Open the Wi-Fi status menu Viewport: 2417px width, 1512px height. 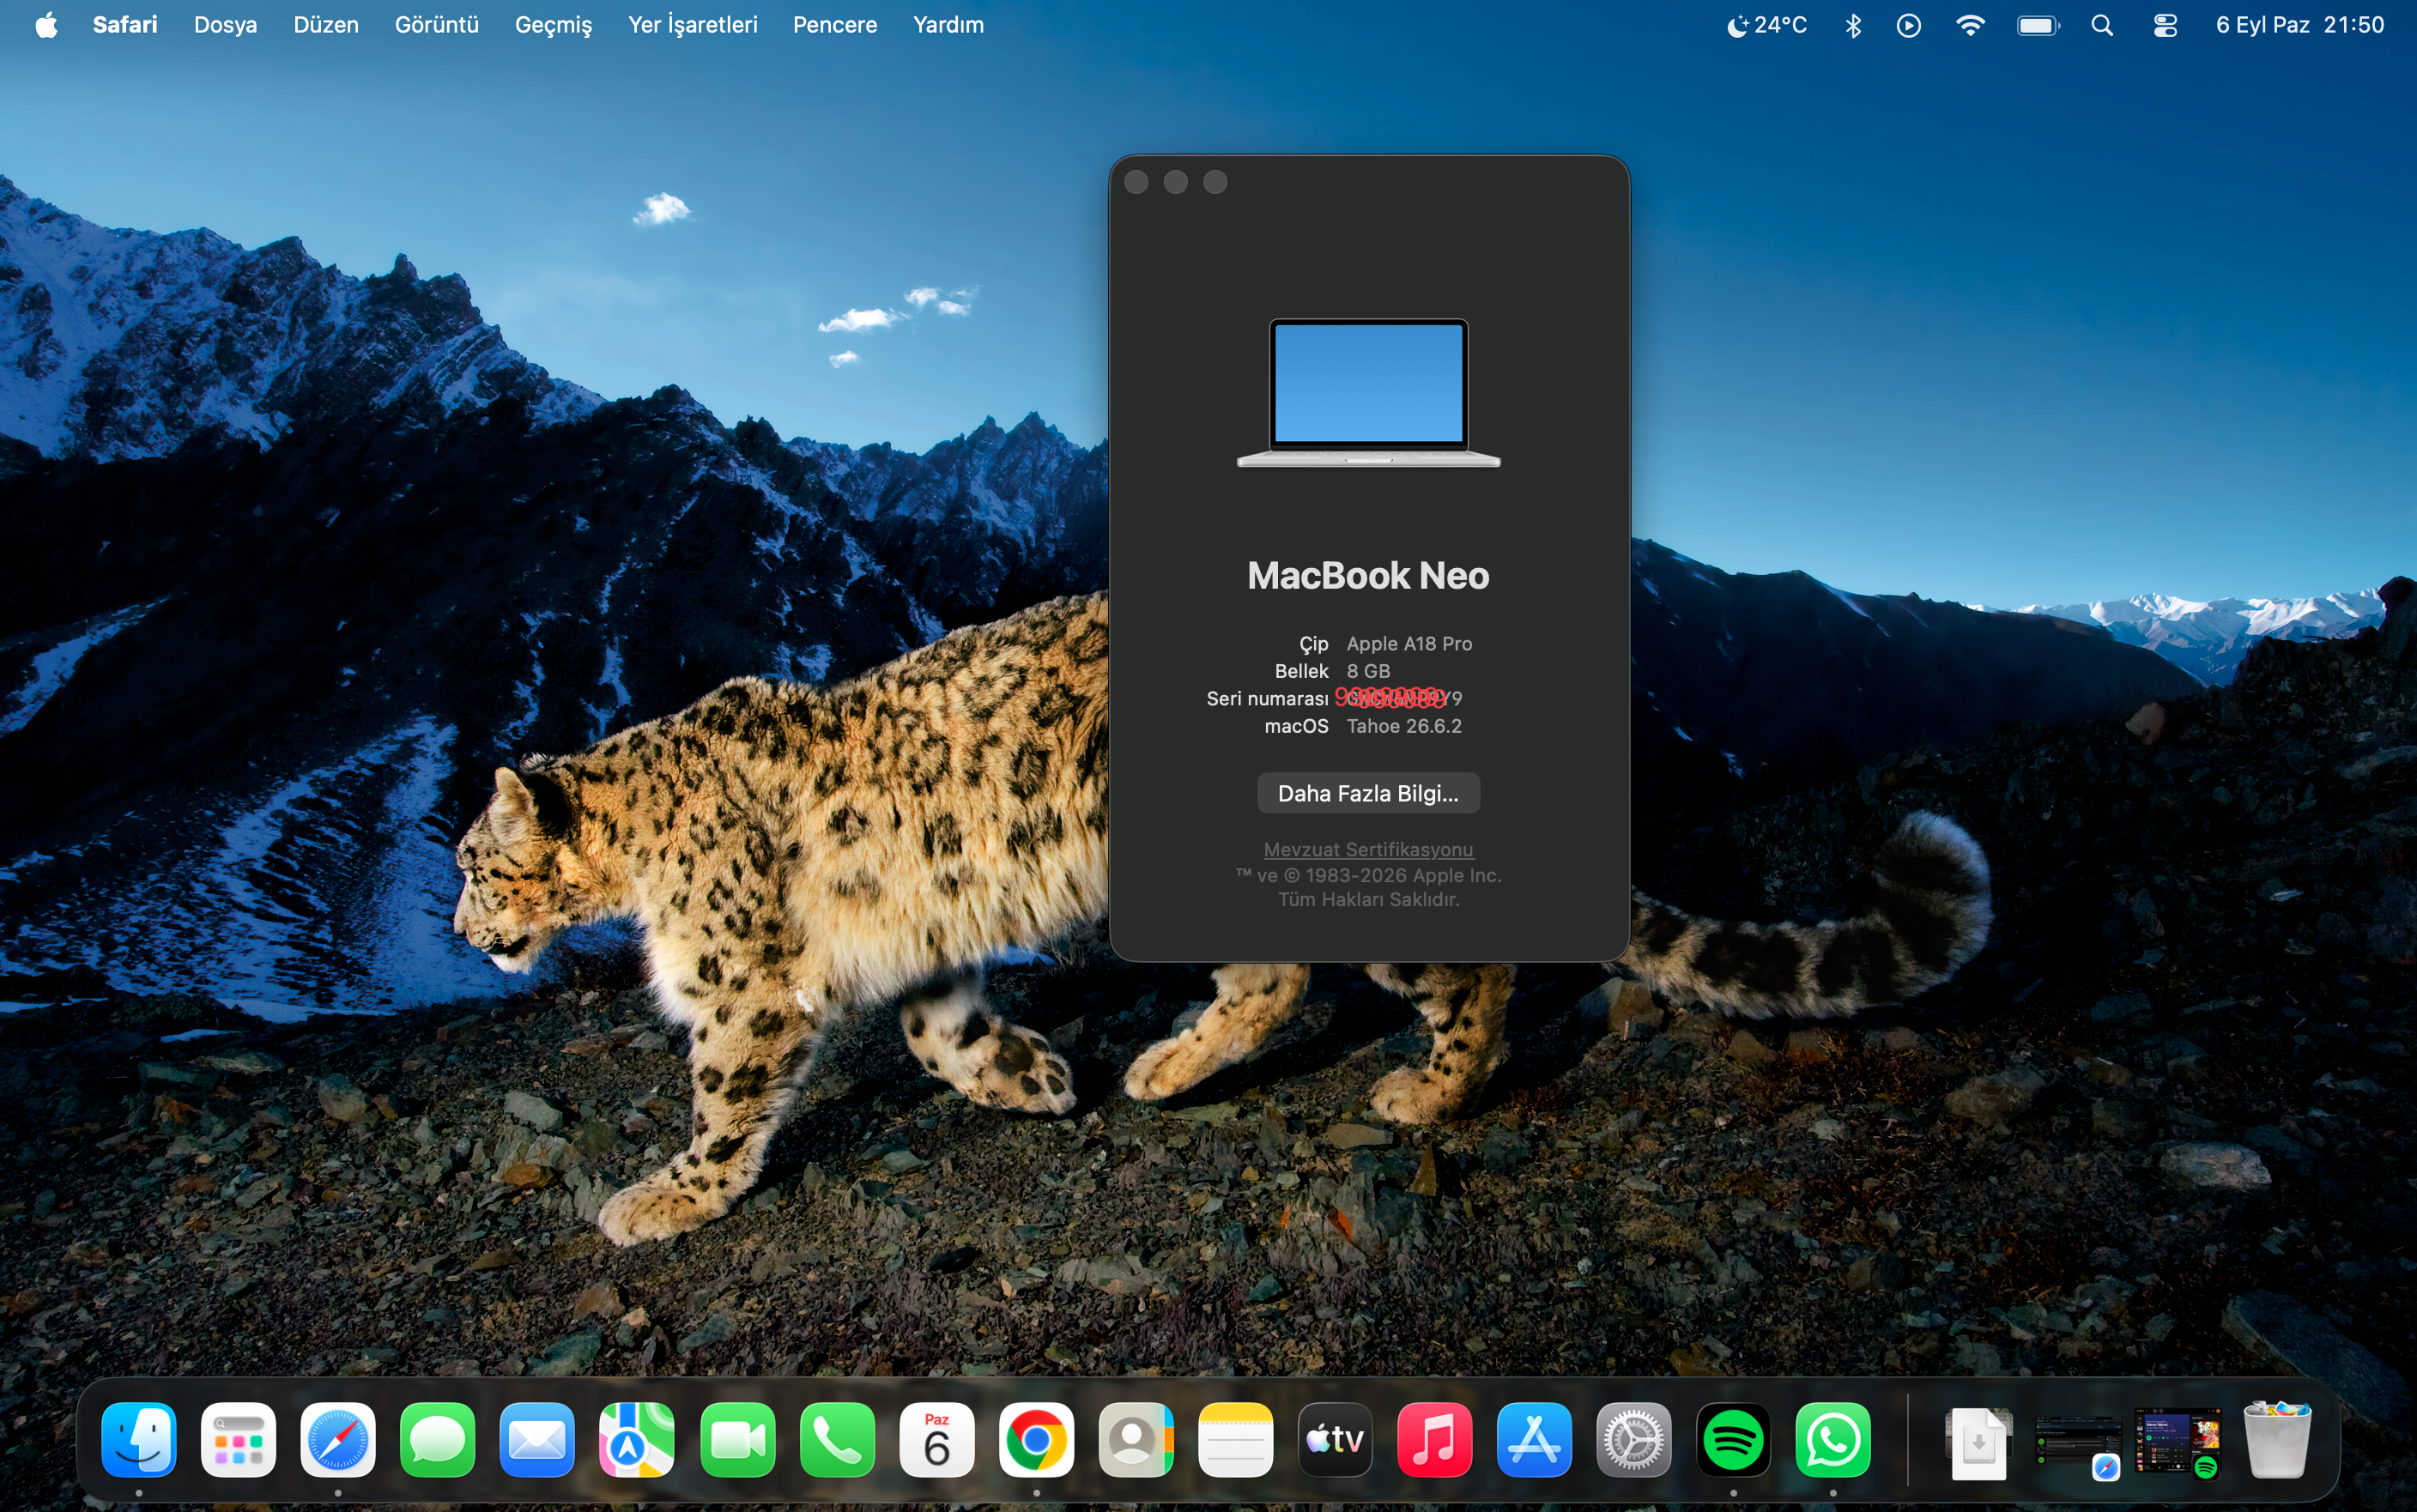tap(1970, 25)
